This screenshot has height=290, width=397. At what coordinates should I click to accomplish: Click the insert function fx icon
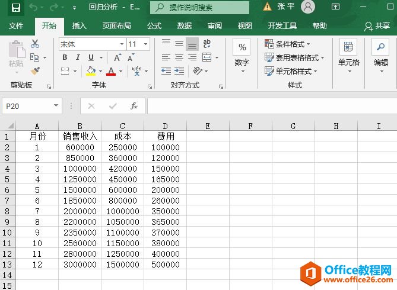(134, 106)
